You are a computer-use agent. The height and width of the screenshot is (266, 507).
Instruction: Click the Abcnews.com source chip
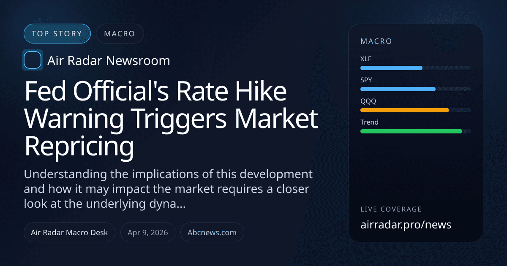tap(212, 232)
